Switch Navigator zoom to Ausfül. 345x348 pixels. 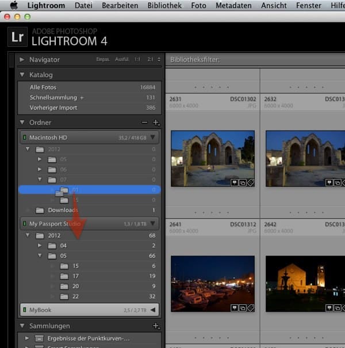coord(122,59)
